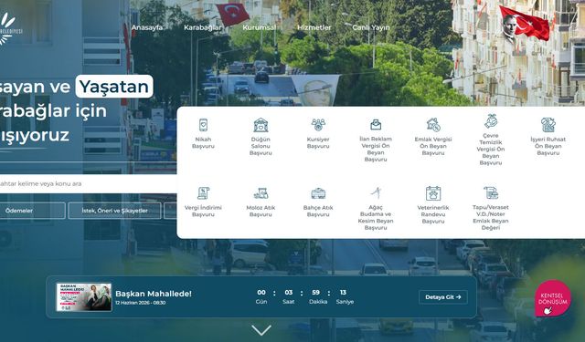Image resolution: width=585 pixels, height=342 pixels.
Task: Open the Başkan Mahallede event thumbnail
Action: pos(84,297)
